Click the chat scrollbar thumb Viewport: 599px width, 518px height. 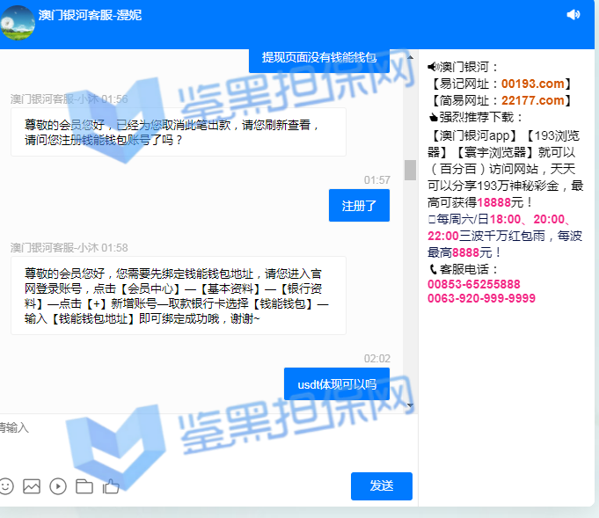(410, 170)
